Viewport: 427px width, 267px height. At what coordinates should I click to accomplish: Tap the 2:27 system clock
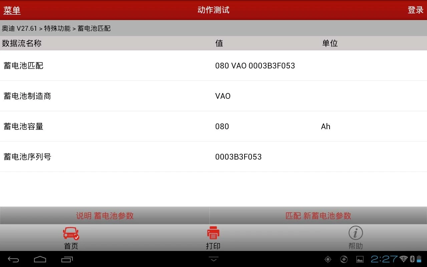[384, 259]
